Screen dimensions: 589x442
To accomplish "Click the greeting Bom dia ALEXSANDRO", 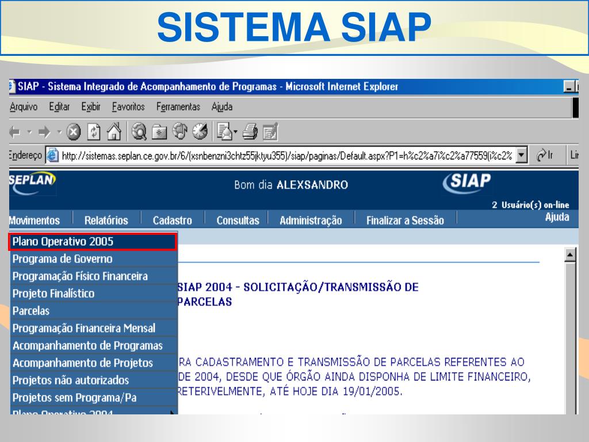I will (291, 185).
